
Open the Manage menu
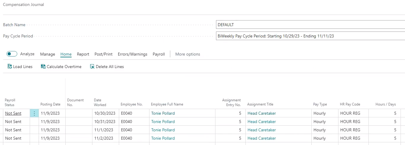48,54
